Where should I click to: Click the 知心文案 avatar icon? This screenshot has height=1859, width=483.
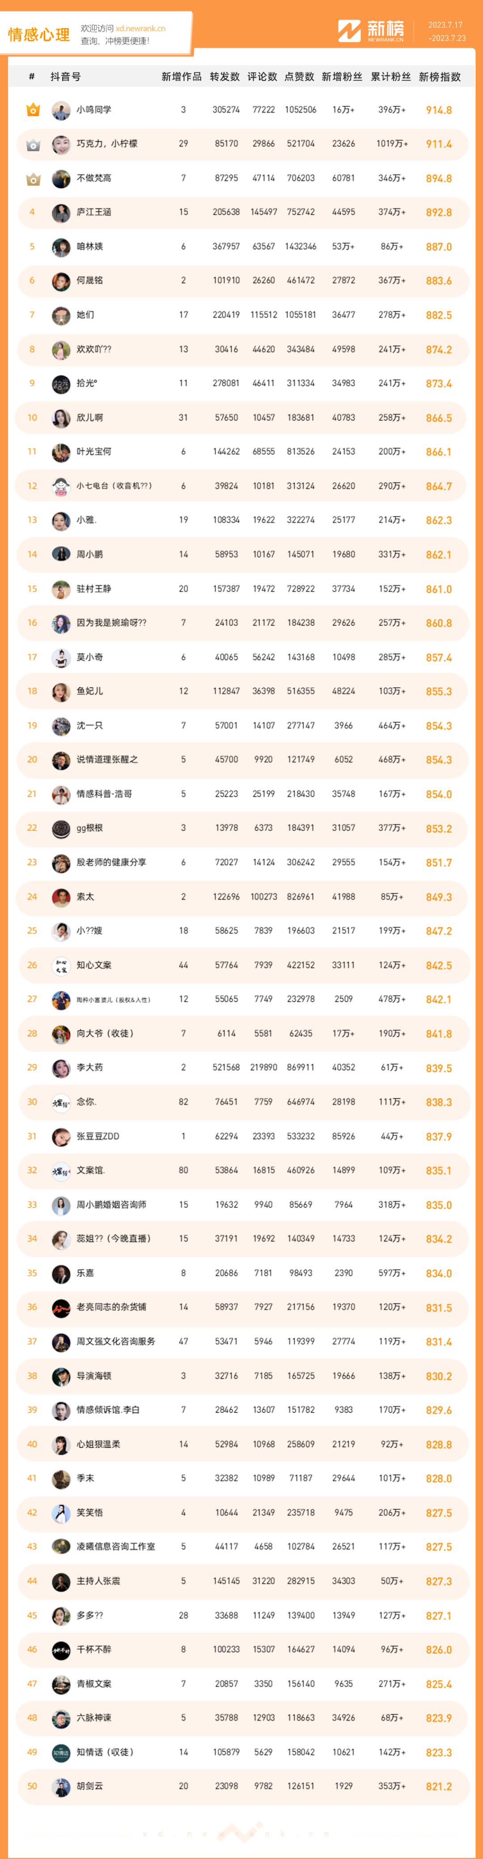point(61,965)
